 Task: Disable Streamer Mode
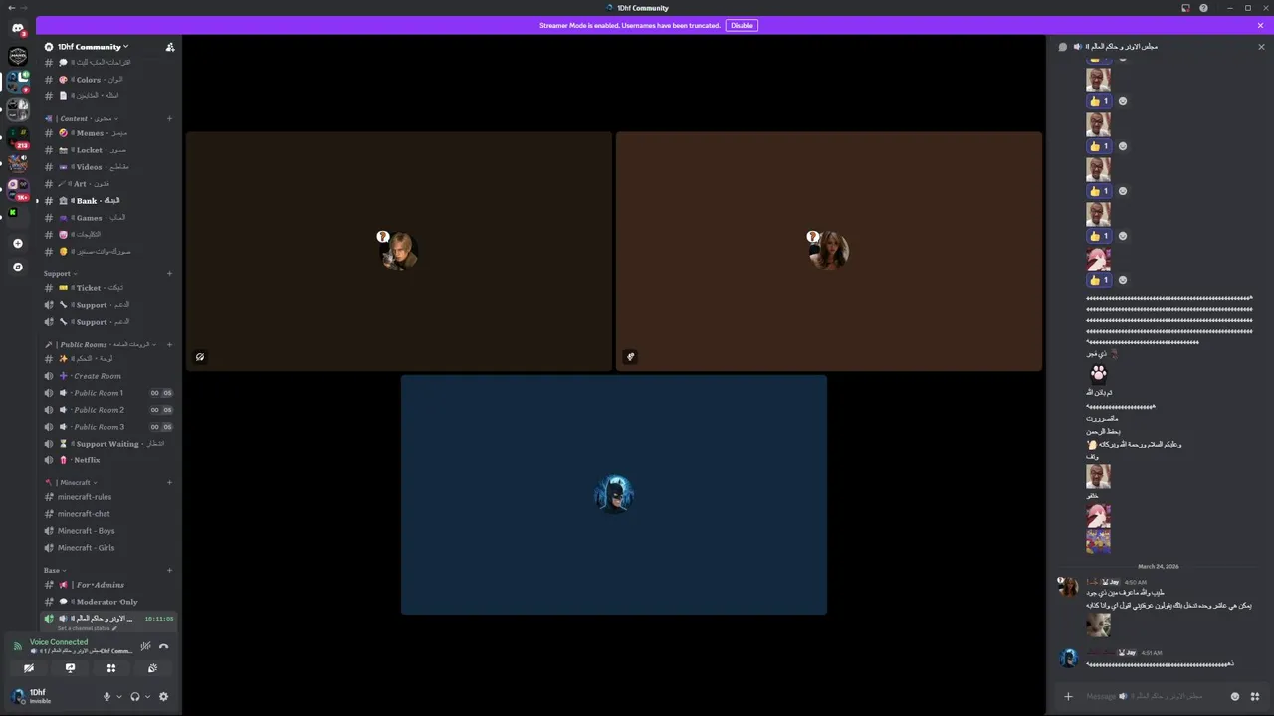coord(742,25)
